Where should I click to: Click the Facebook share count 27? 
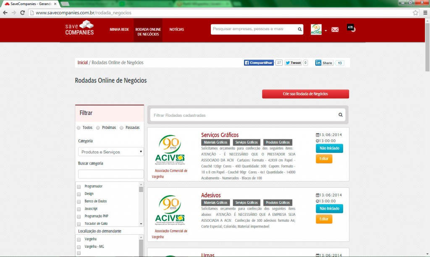279,63
